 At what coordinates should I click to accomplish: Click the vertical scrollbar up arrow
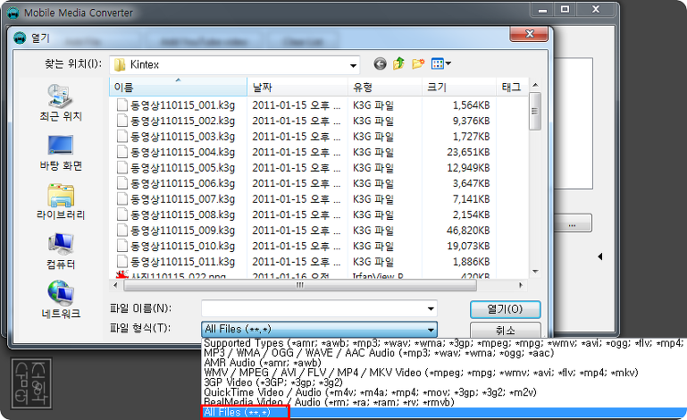click(535, 85)
